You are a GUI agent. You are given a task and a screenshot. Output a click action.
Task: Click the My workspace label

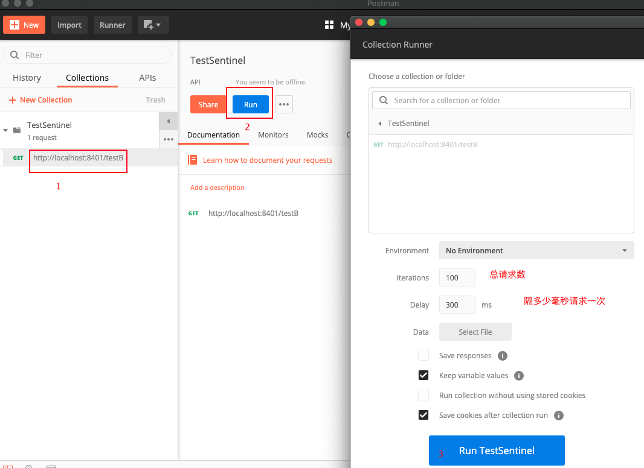344,25
